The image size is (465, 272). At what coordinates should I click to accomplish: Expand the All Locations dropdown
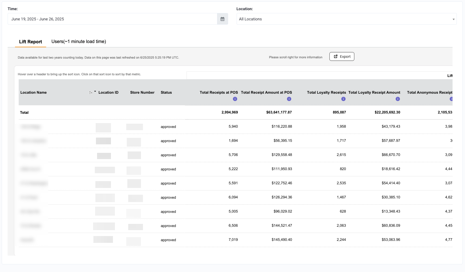pos(346,19)
